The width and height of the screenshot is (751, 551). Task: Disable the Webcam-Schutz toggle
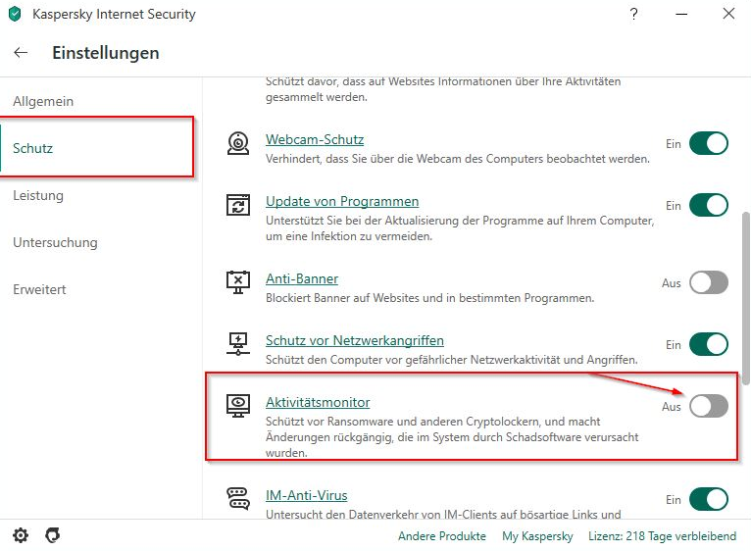coord(709,143)
